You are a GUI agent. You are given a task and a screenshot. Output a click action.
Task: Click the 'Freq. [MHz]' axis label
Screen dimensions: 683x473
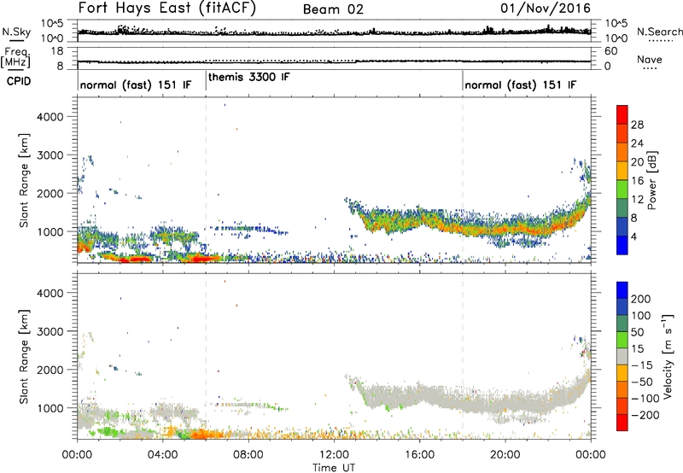pos(15,58)
